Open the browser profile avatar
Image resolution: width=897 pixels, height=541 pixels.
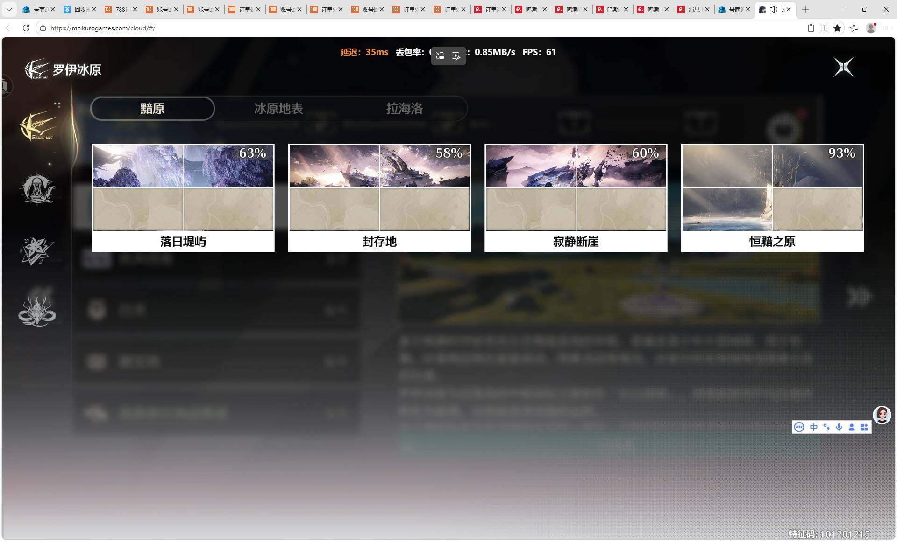coord(871,28)
